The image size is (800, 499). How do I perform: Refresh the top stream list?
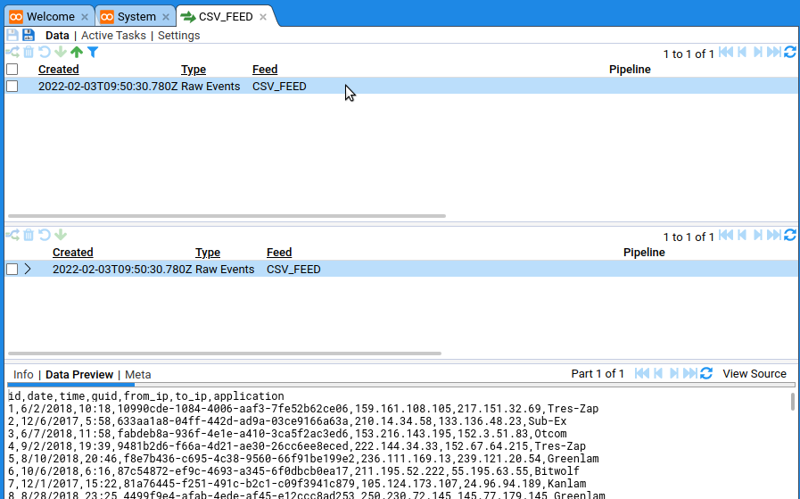pyautogui.click(x=789, y=53)
